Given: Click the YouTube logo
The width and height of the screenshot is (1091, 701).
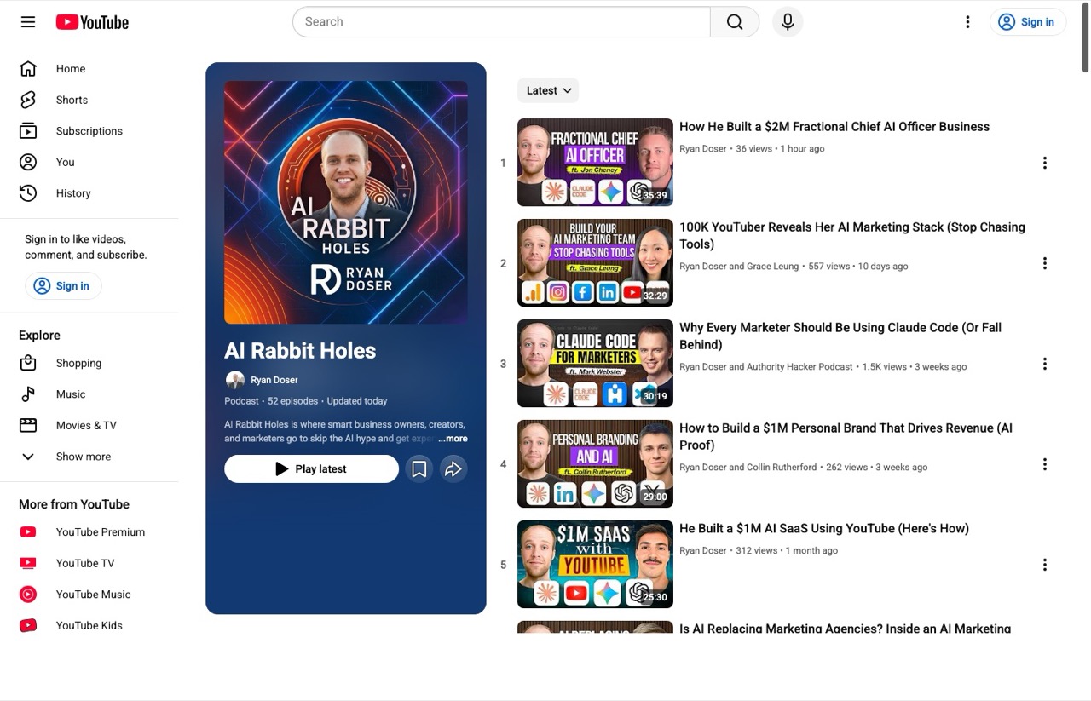Looking at the screenshot, I should 92,22.
